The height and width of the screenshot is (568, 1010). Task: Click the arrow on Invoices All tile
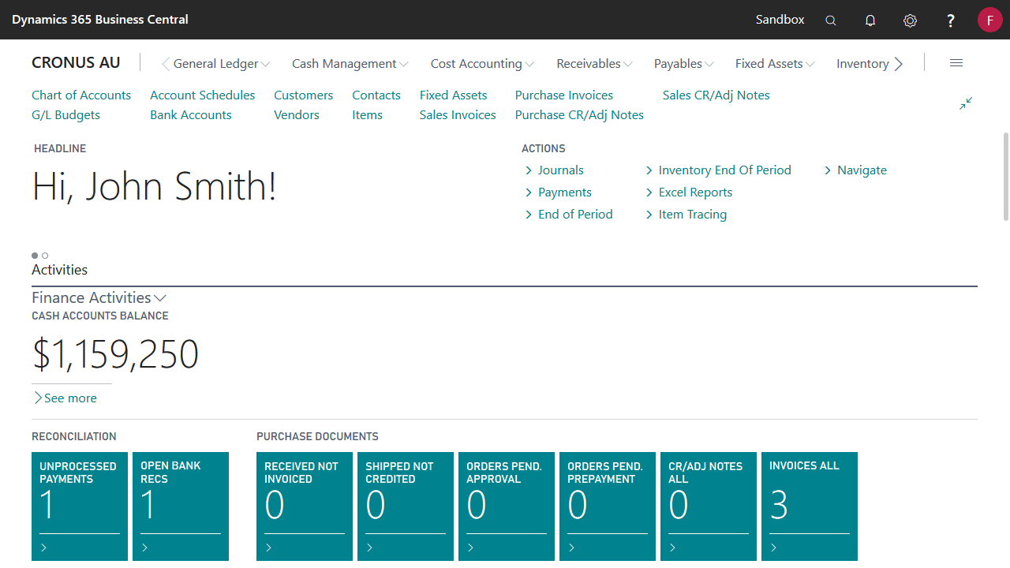coord(773,547)
